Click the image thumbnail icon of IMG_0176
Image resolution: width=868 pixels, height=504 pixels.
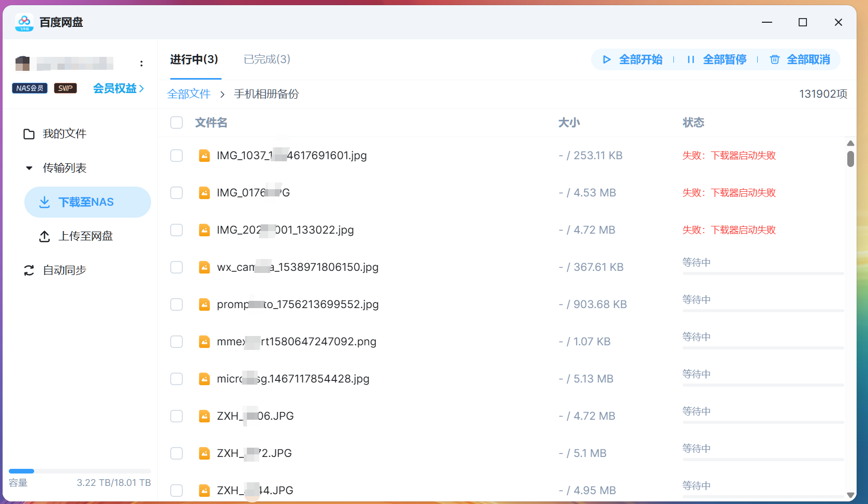pos(204,192)
